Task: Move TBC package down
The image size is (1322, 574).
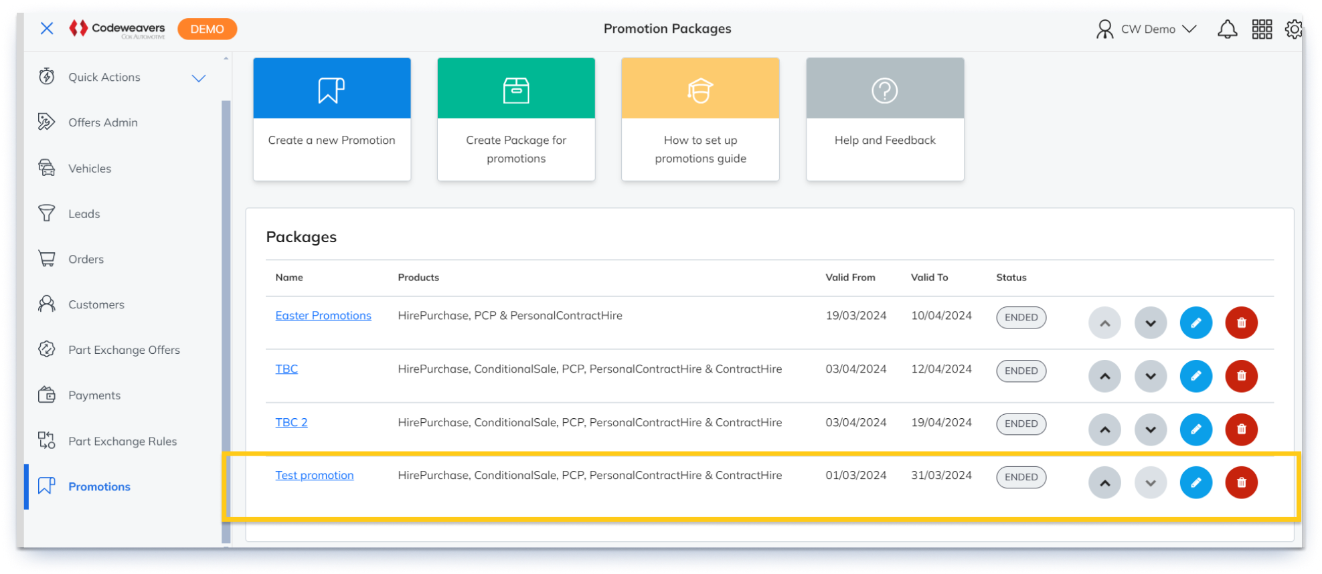Action: (x=1150, y=376)
